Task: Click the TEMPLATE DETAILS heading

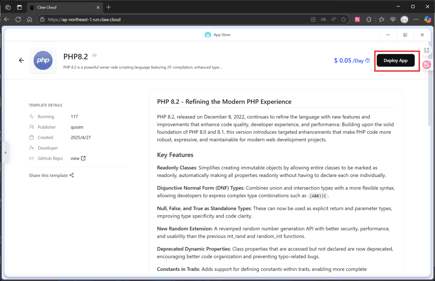Action: (45, 105)
